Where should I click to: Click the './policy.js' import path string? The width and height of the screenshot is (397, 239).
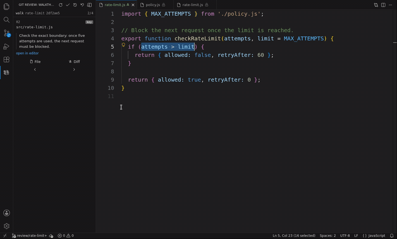(239, 14)
